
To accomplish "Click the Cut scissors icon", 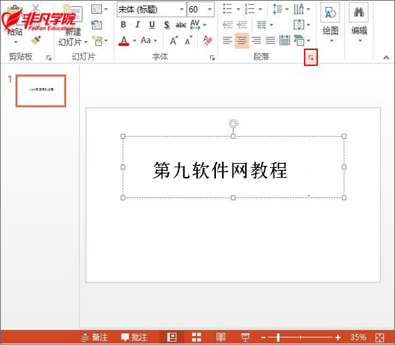I will [x=36, y=8].
